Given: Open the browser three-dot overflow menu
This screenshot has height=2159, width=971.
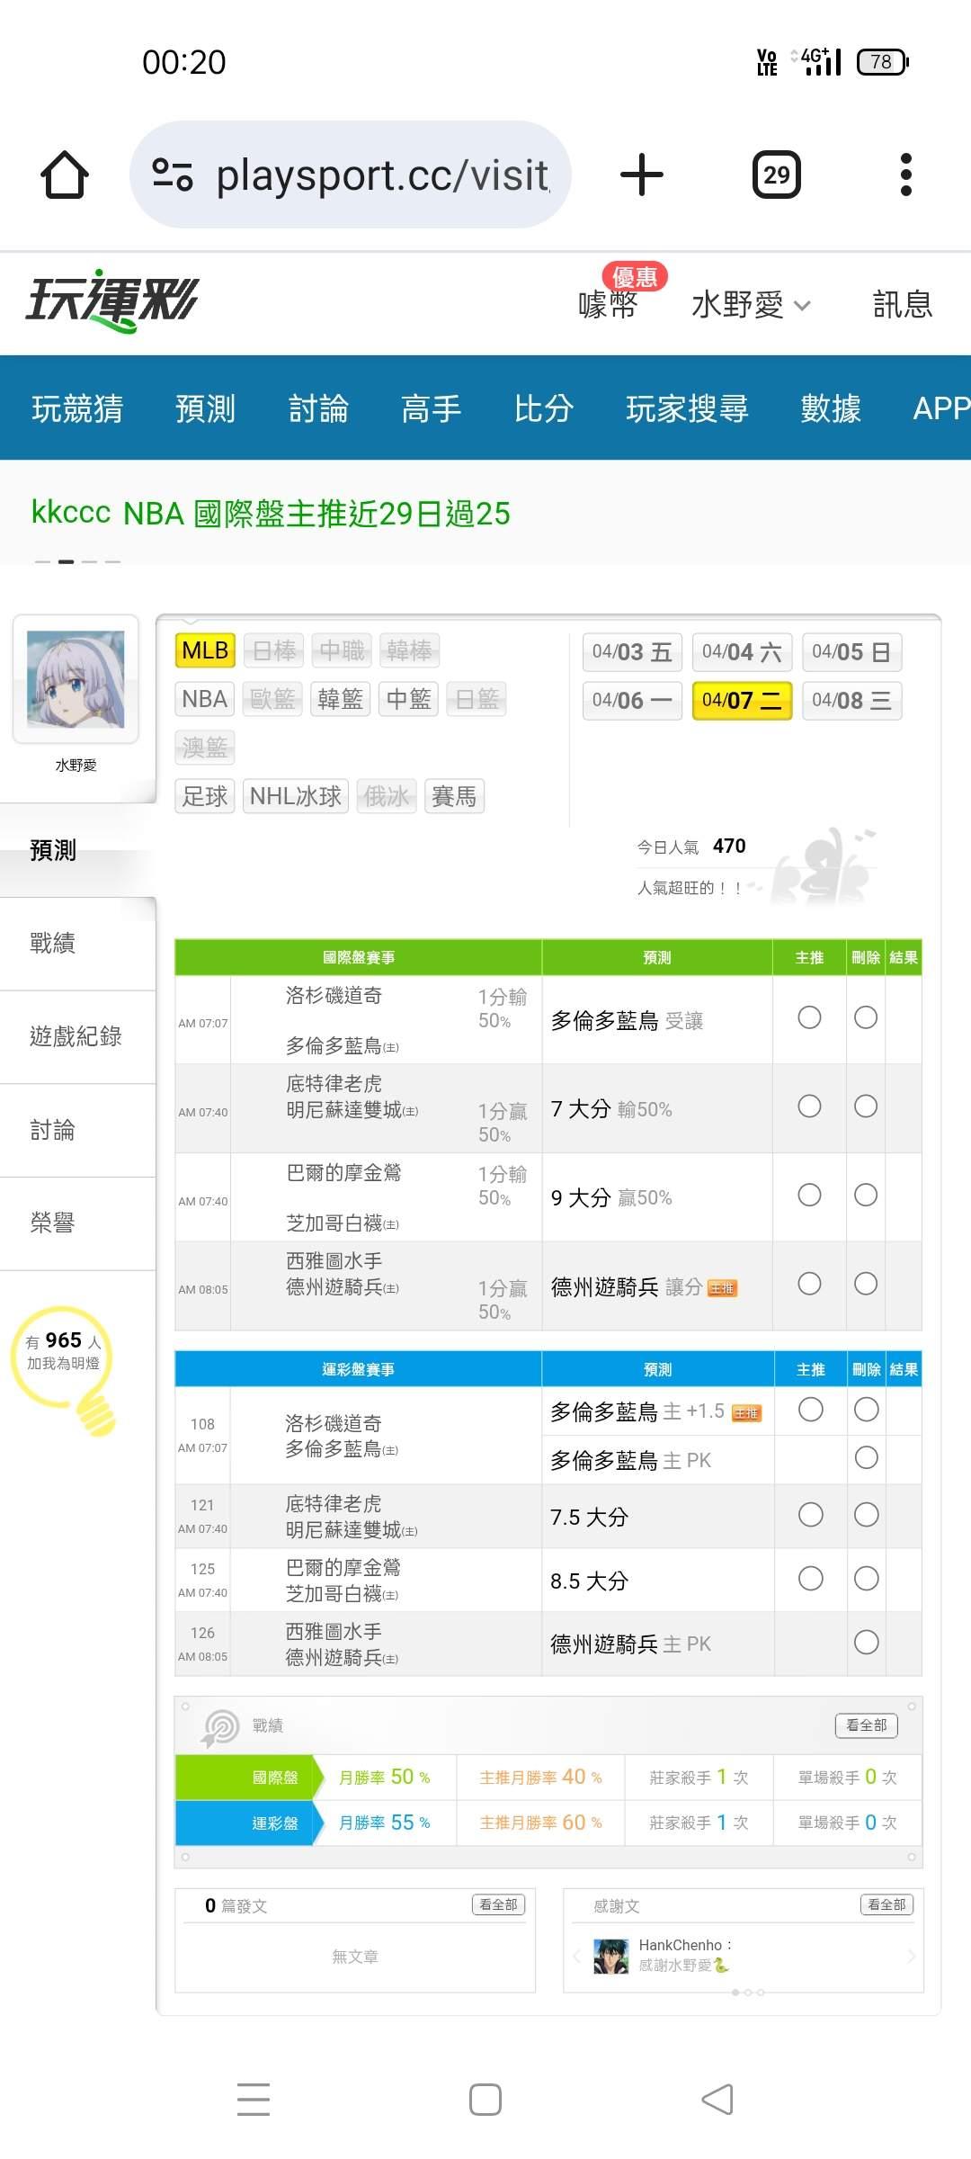Looking at the screenshot, I should click(905, 175).
